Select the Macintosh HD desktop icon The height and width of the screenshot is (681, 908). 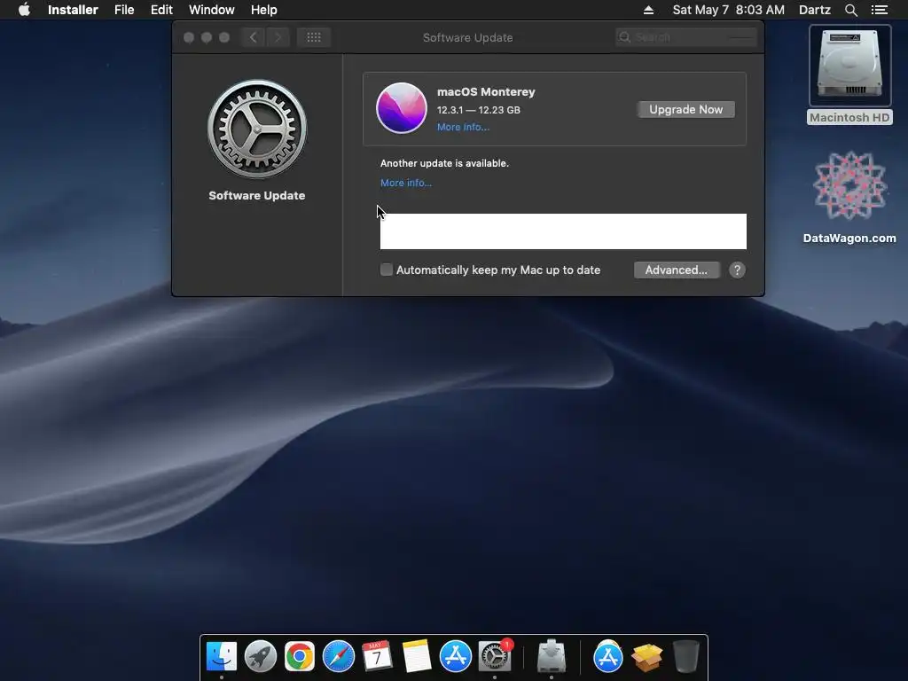coord(849,74)
